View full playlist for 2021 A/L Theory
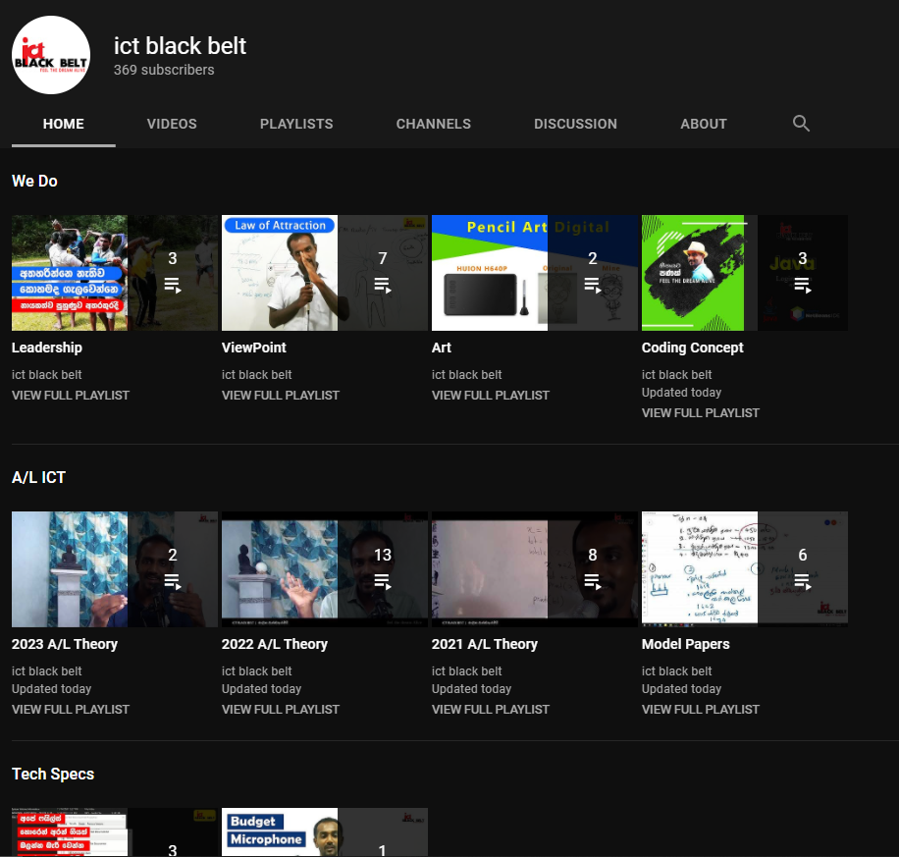The image size is (899, 857). 490,710
